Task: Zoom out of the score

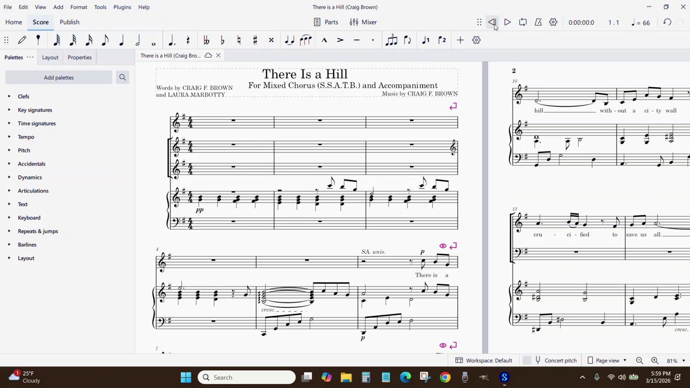Action: pos(639,361)
